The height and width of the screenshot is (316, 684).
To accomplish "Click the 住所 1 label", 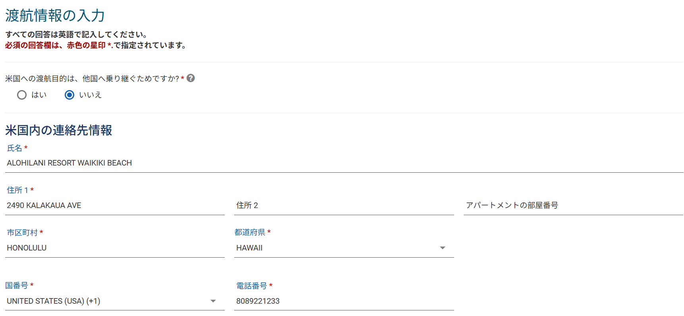I will point(17,190).
